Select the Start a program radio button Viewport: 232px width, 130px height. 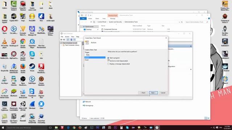[108, 58]
